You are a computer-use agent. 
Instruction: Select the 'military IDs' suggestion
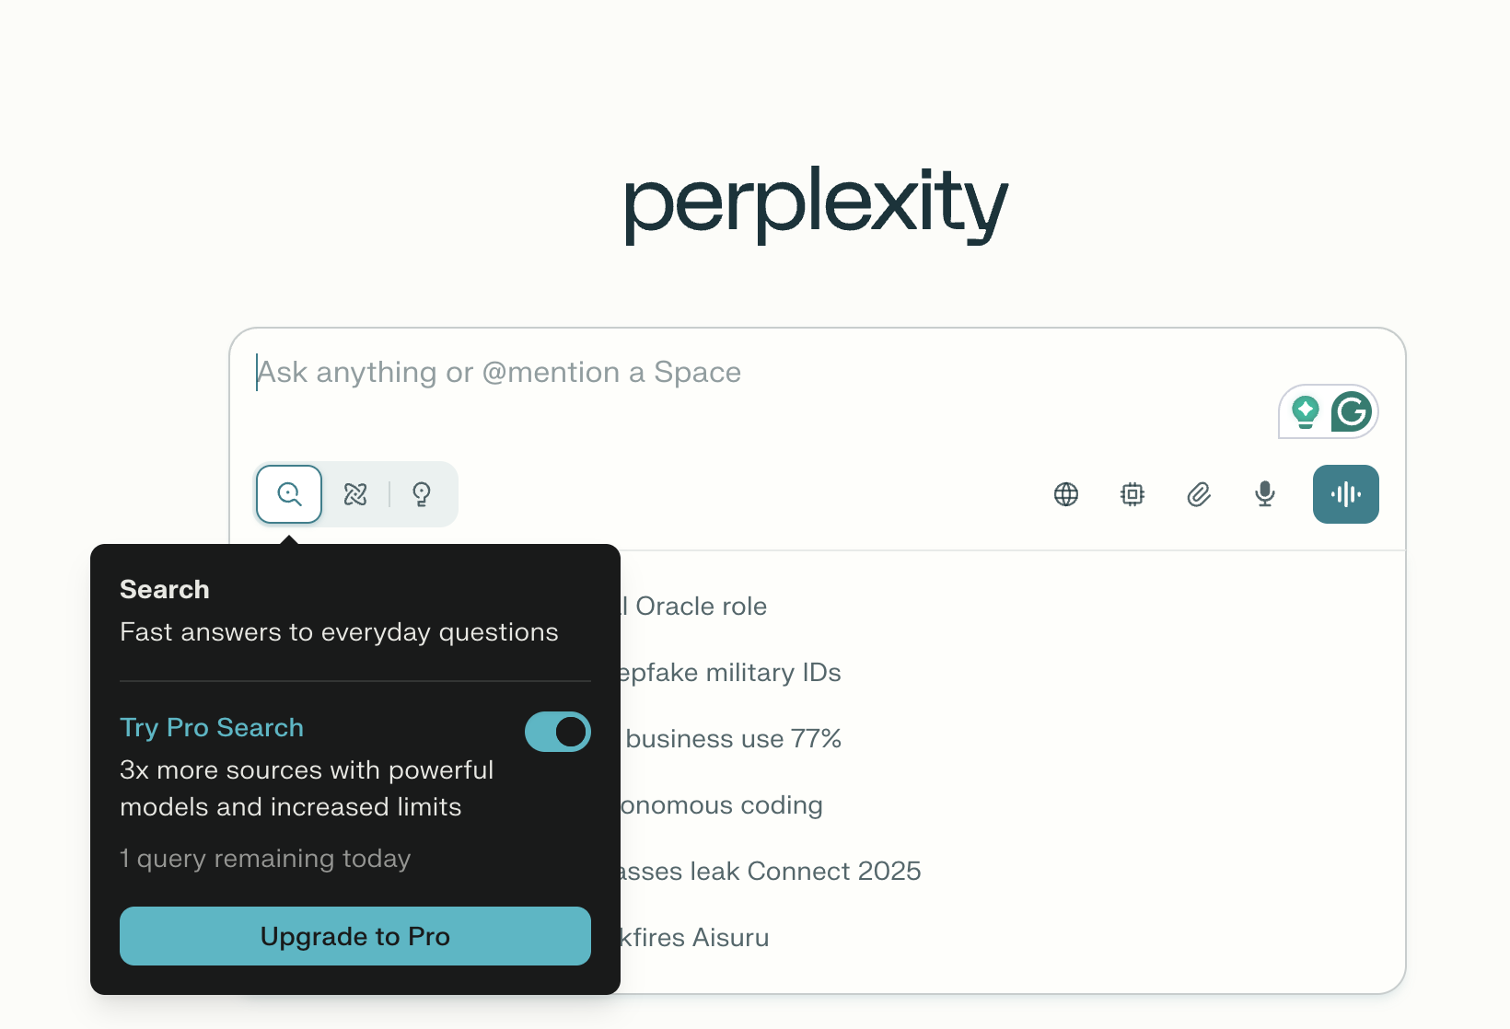(x=729, y=673)
